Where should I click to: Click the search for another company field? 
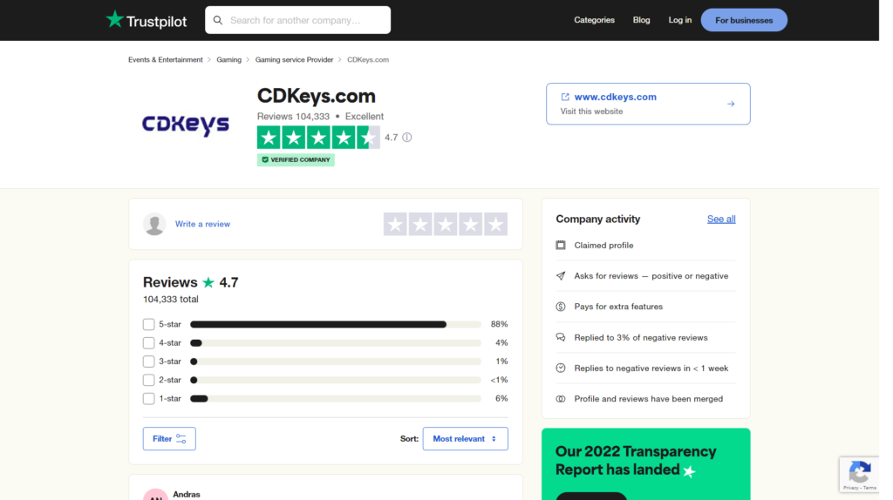click(298, 21)
